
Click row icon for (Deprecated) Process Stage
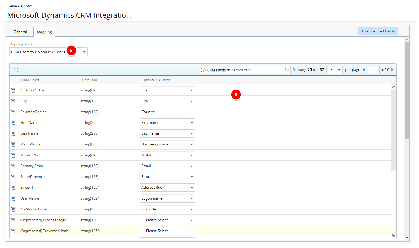point(13,220)
